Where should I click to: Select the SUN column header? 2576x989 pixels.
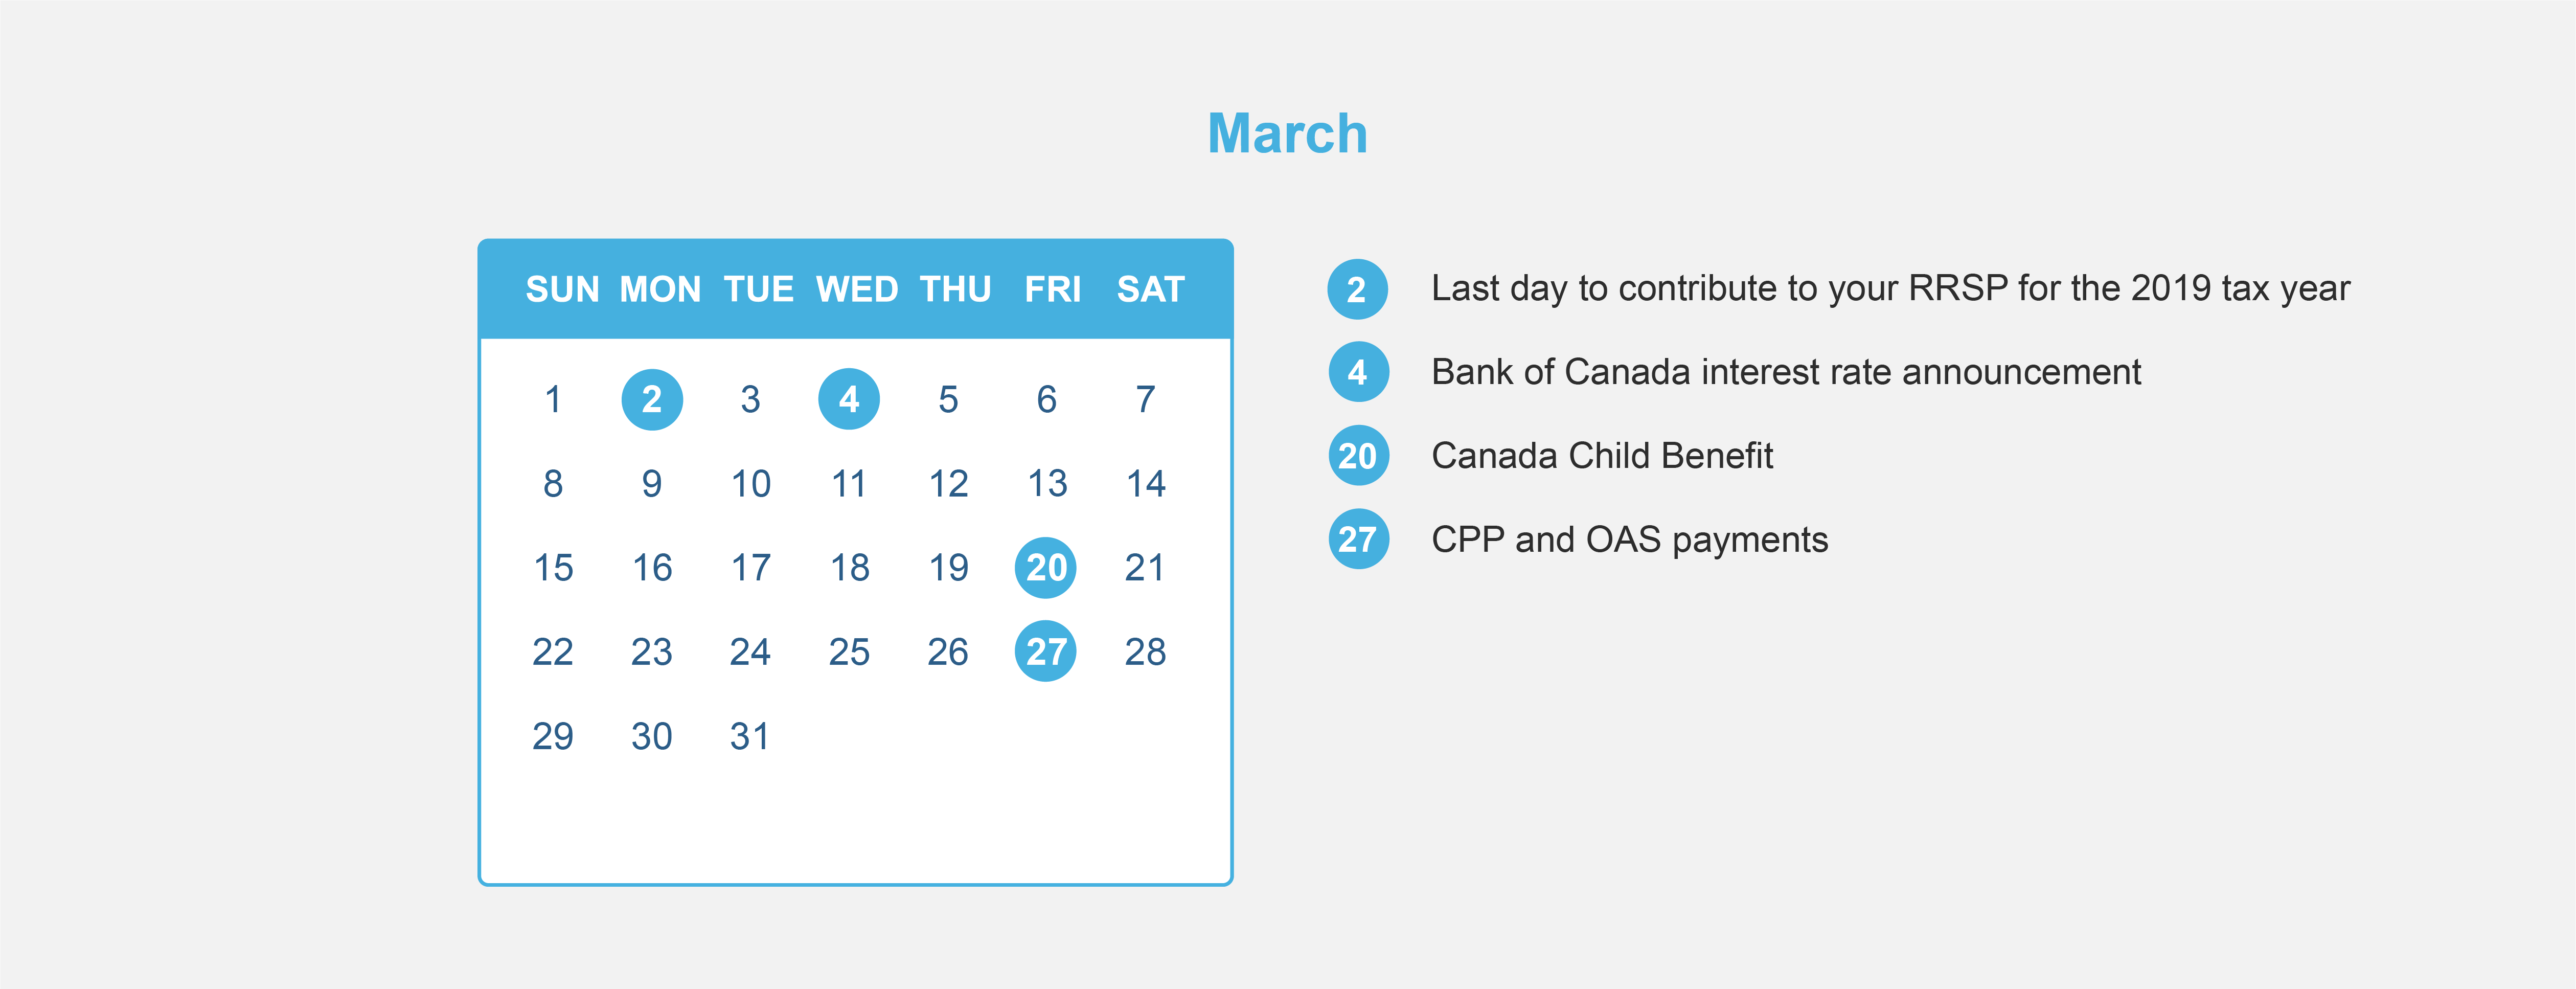(562, 290)
